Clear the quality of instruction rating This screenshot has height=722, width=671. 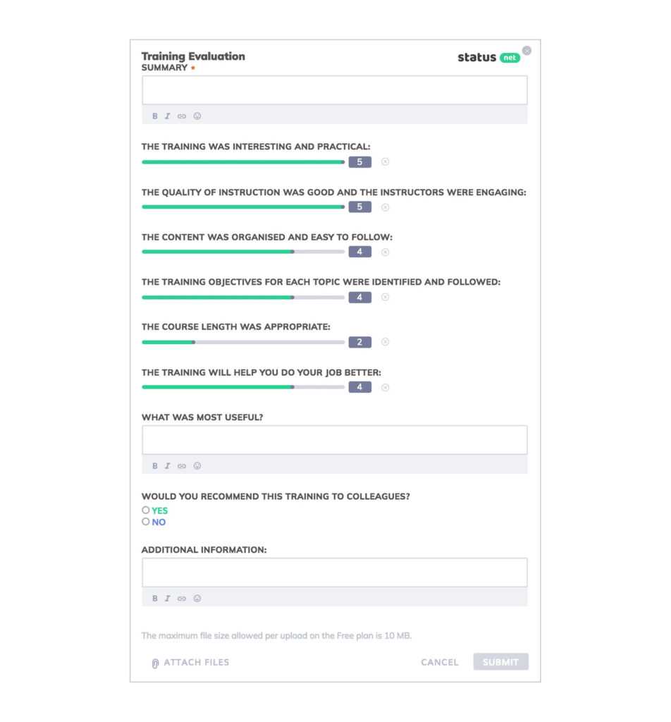(385, 207)
